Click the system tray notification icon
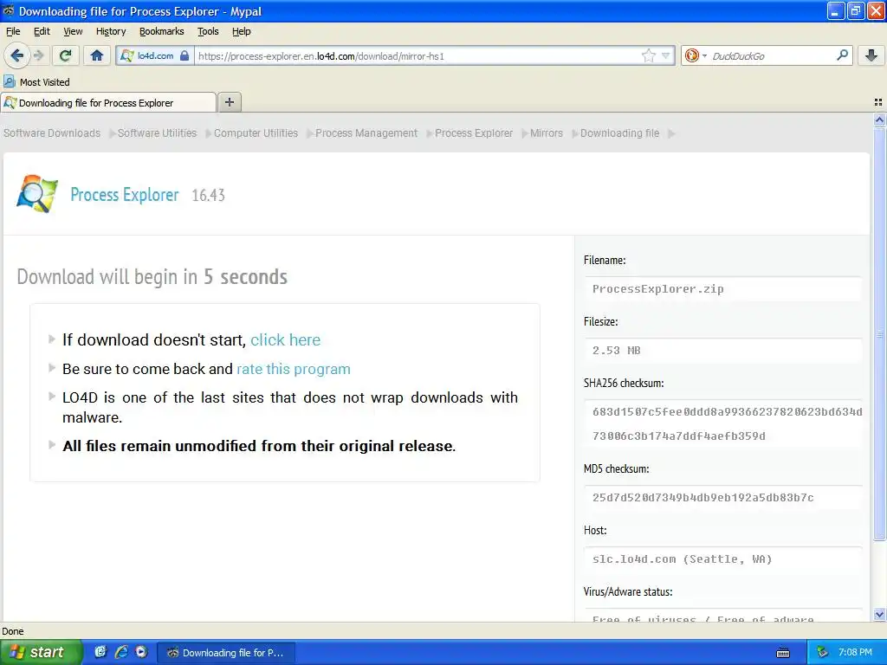This screenshot has width=887, height=665. pyautogui.click(x=823, y=653)
